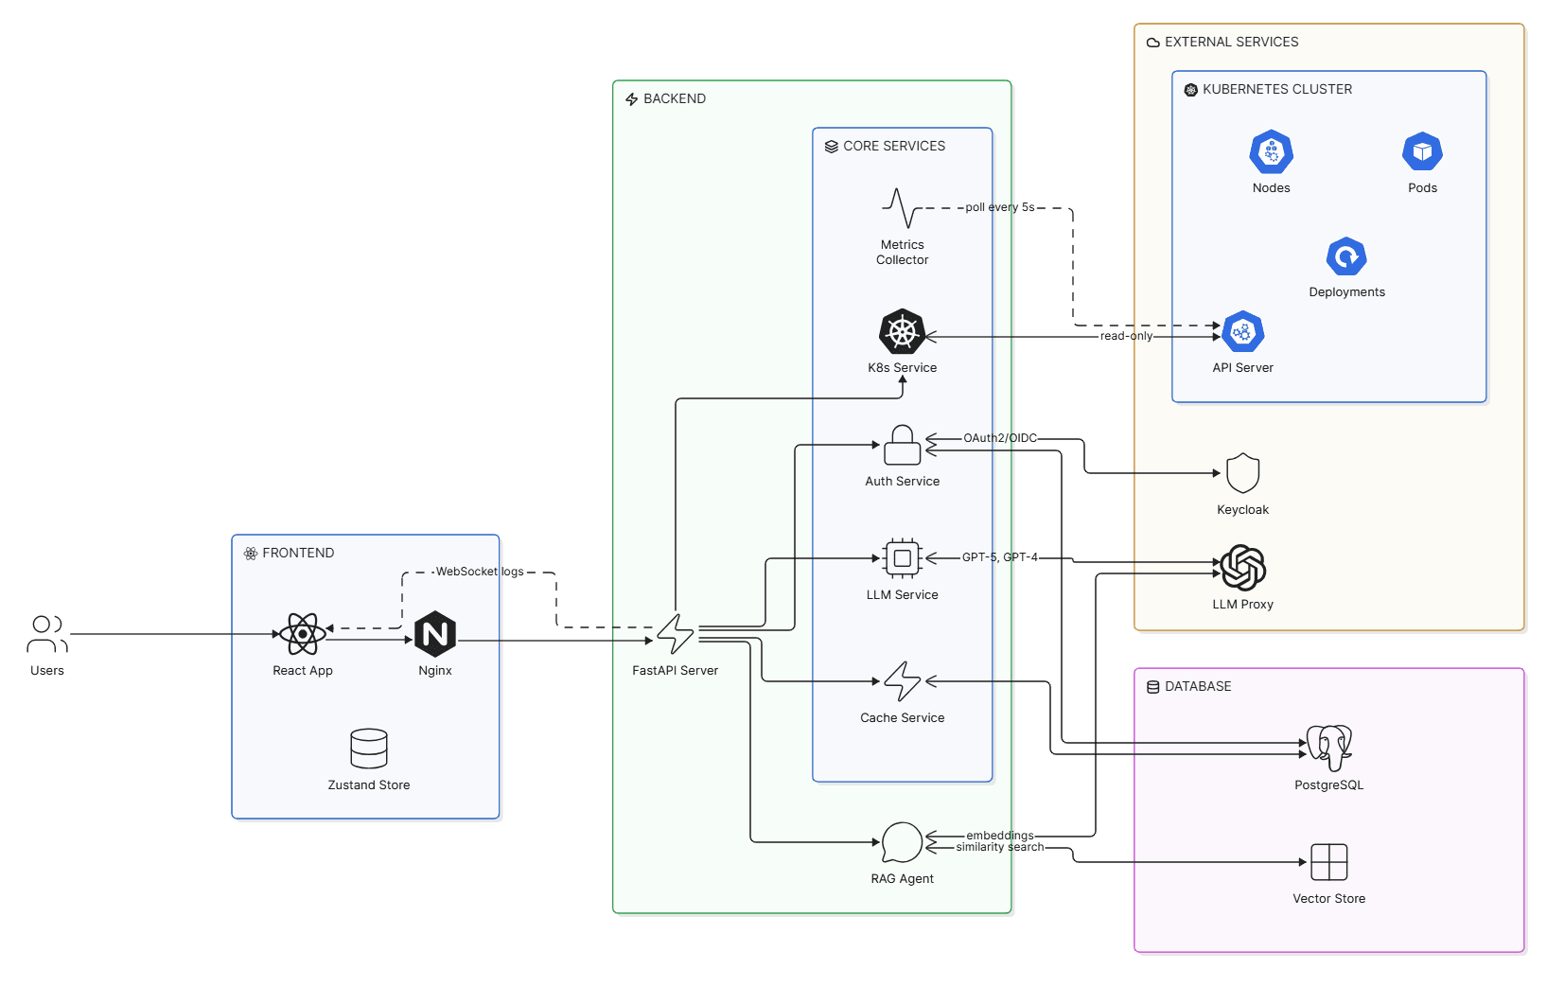
Task: Click the database icon beside Database title
Action: pyautogui.click(x=1152, y=687)
